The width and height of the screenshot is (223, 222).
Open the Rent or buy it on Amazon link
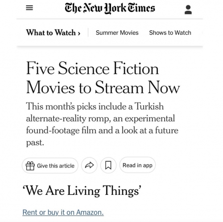coord(63,212)
